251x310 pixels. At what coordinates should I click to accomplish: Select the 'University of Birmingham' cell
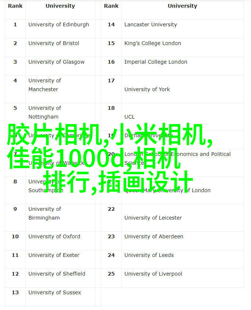pyautogui.click(x=60, y=218)
